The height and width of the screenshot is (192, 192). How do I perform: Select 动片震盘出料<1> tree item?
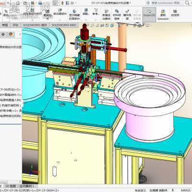(11, 95)
